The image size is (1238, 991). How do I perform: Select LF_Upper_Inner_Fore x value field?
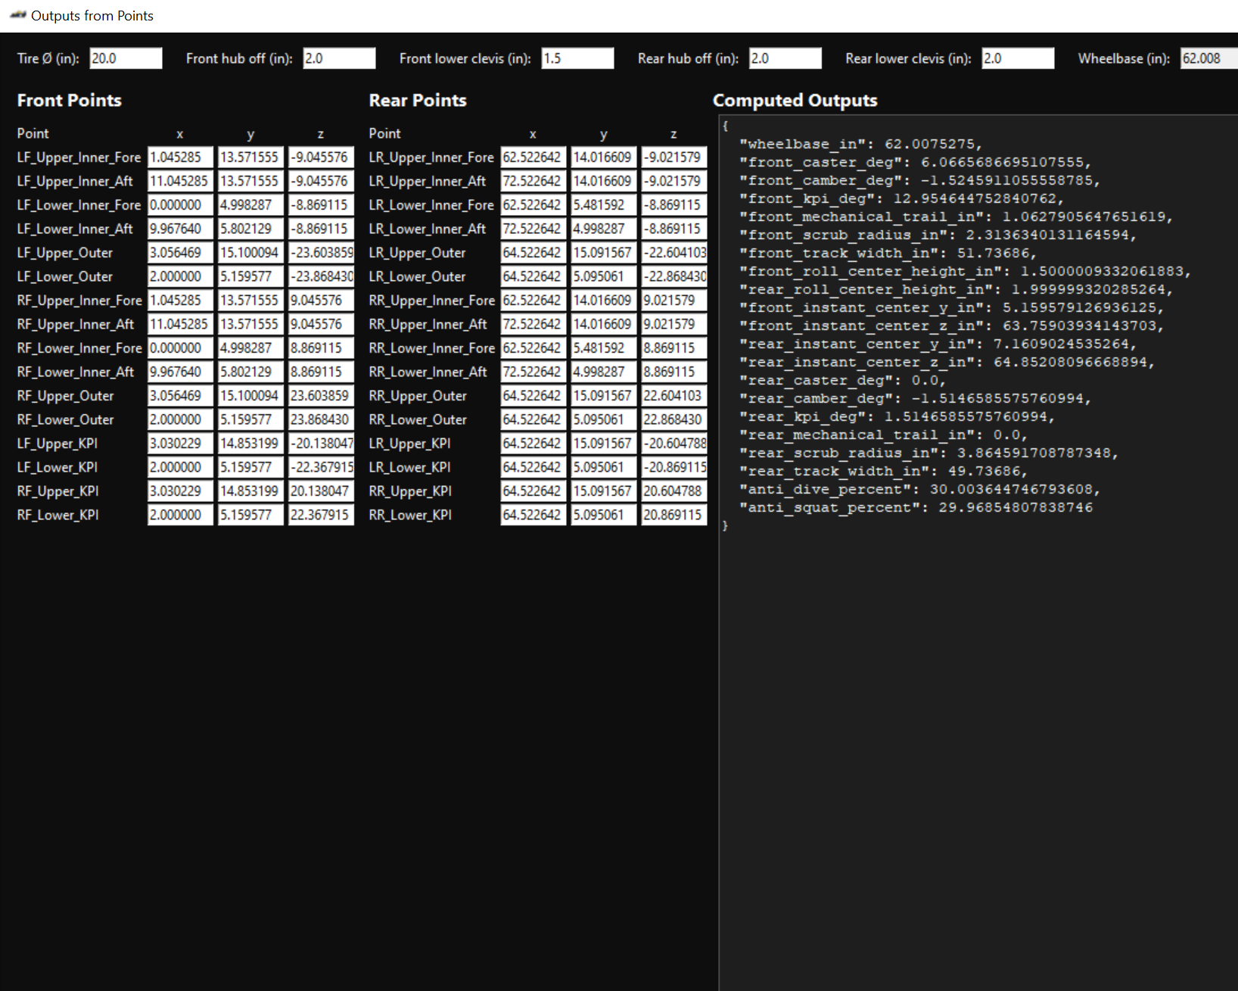(180, 157)
